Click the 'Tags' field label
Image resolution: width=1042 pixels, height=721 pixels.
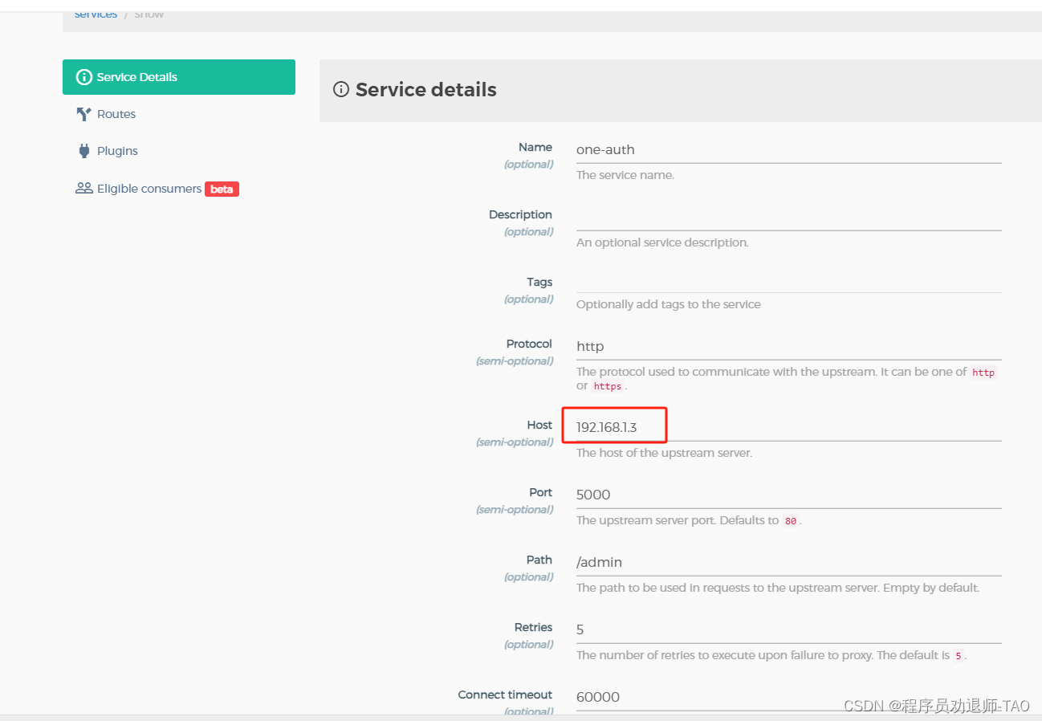539,282
